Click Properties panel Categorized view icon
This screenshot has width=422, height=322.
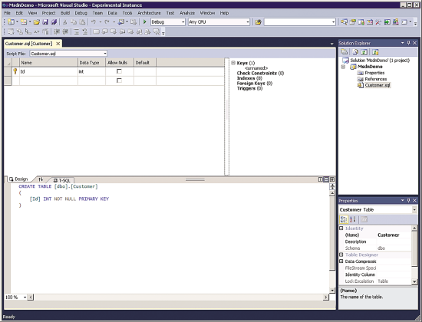344,219
